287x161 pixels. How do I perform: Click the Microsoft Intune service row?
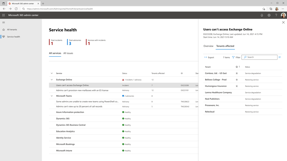coord(124,151)
